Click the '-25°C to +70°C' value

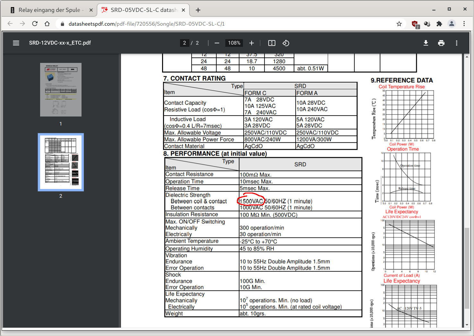tap(258, 242)
